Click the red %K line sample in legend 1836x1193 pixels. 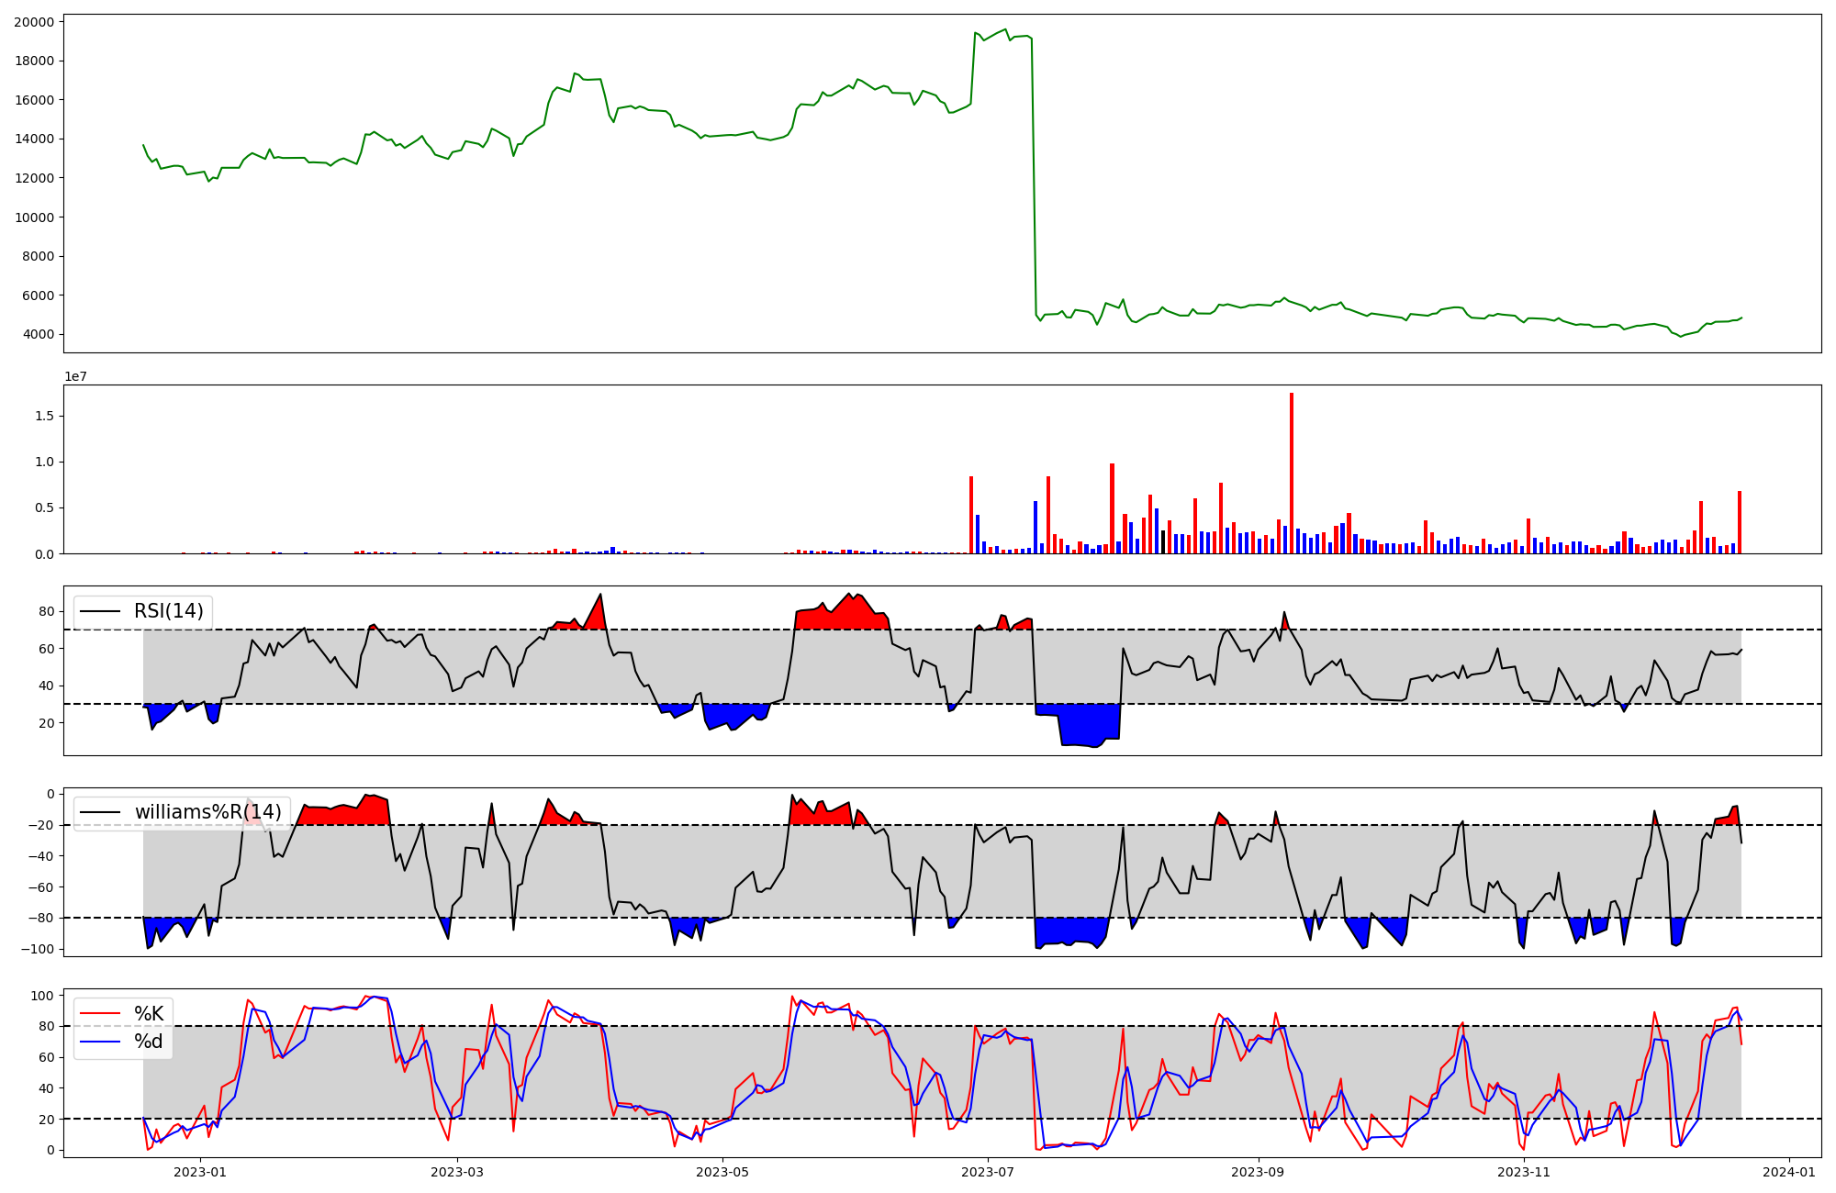pos(100,1014)
